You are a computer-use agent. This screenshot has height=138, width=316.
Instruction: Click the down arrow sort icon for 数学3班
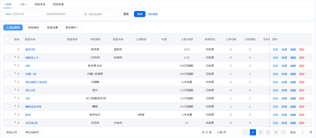pos(18,49)
